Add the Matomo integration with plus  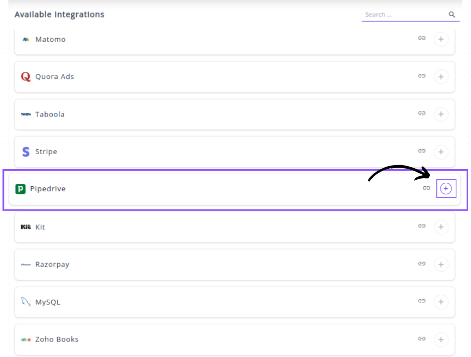click(x=441, y=39)
